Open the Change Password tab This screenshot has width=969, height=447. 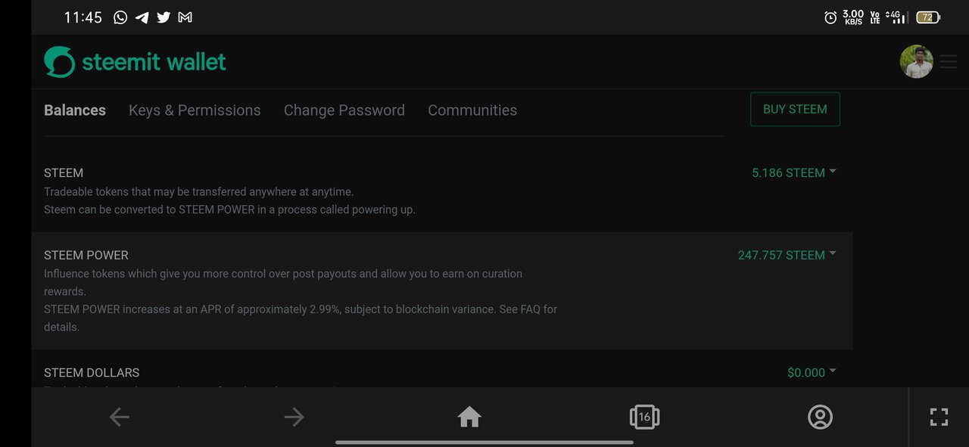click(344, 110)
